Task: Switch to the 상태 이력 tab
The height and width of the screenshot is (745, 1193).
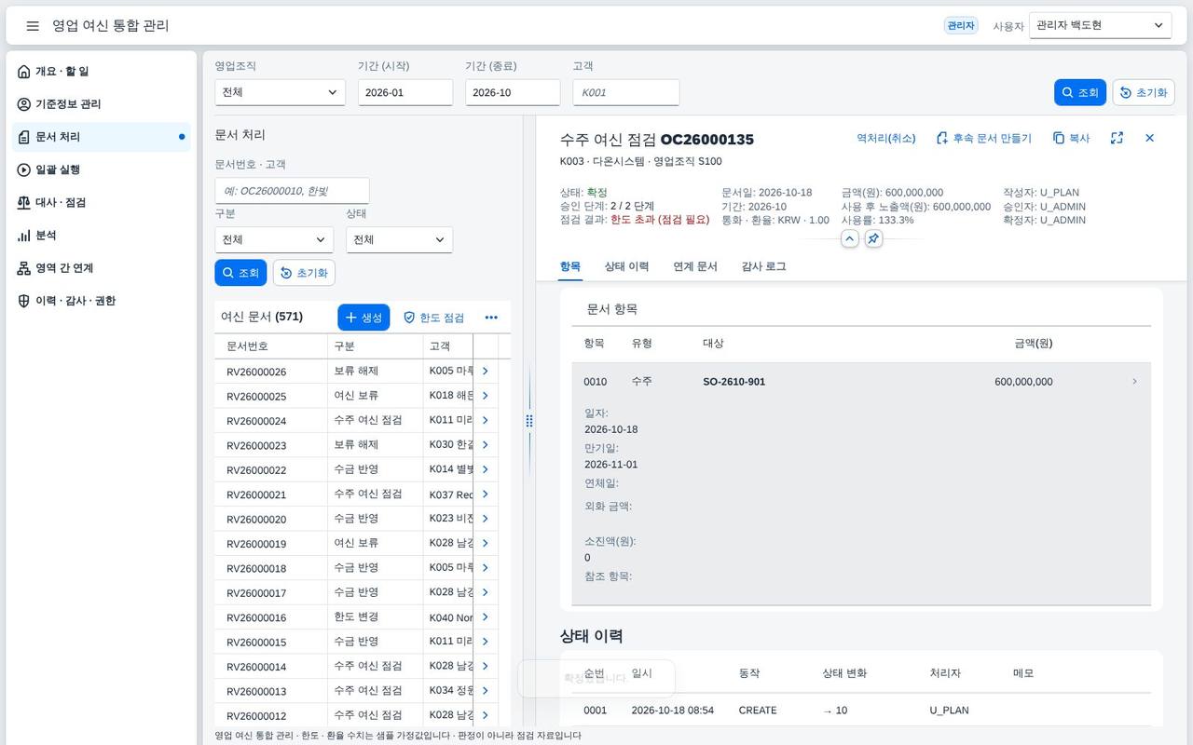Action: click(626, 266)
